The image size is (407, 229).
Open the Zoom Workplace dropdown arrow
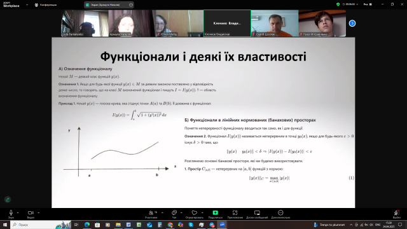pyautogui.click(x=27, y=4)
